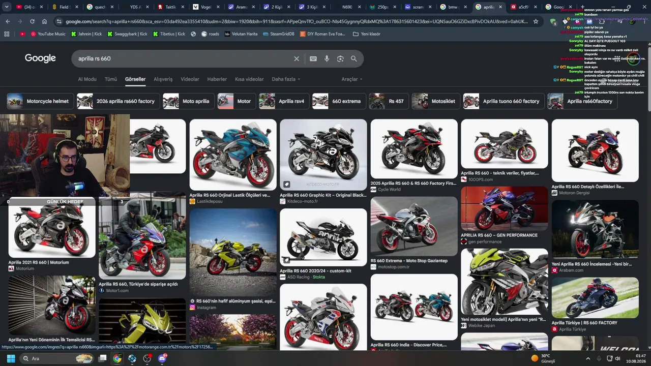
Task: Expand the Daha fazla menu
Action: (x=286, y=79)
